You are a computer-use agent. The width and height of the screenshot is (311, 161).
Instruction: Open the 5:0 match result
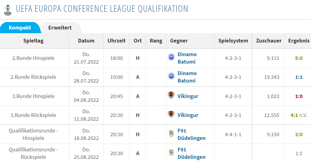[299, 58]
